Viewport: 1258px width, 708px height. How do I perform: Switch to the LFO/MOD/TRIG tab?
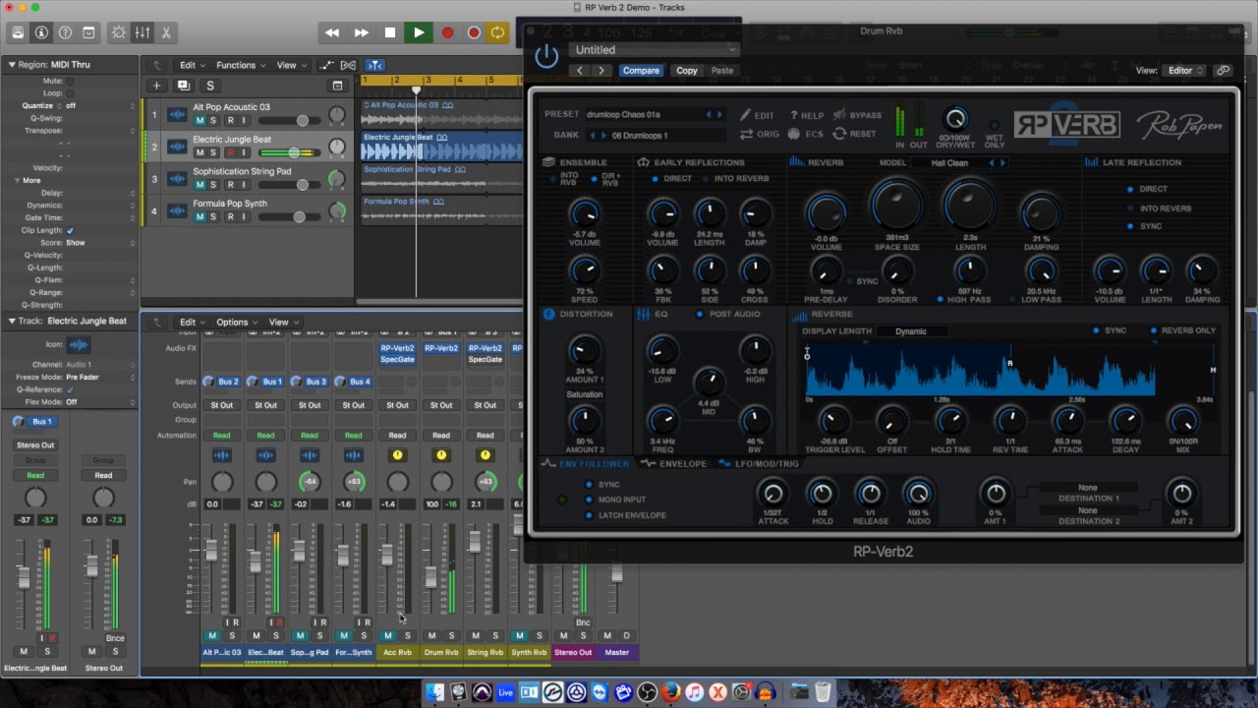coord(759,464)
